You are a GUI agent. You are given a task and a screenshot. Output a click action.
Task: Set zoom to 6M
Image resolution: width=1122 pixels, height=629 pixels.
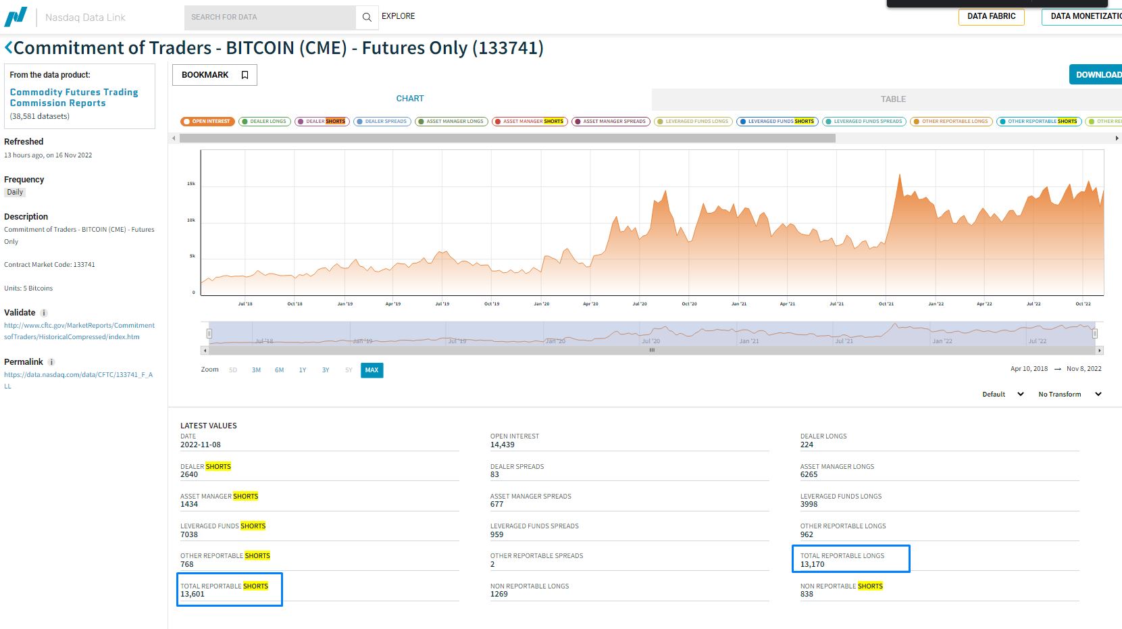pyautogui.click(x=279, y=370)
